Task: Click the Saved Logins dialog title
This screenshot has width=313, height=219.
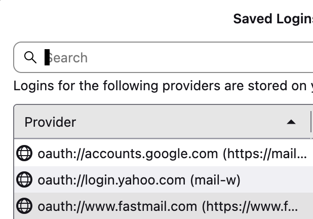Action: [272, 19]
